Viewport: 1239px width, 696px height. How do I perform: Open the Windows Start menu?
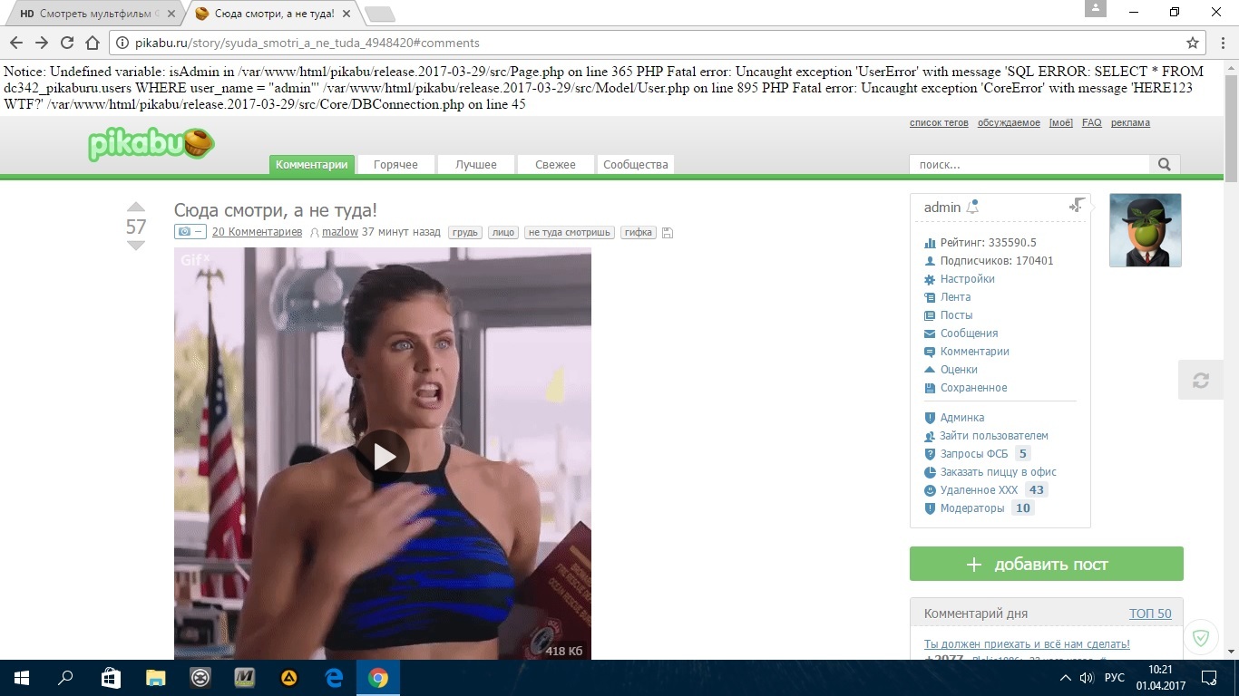22,677
